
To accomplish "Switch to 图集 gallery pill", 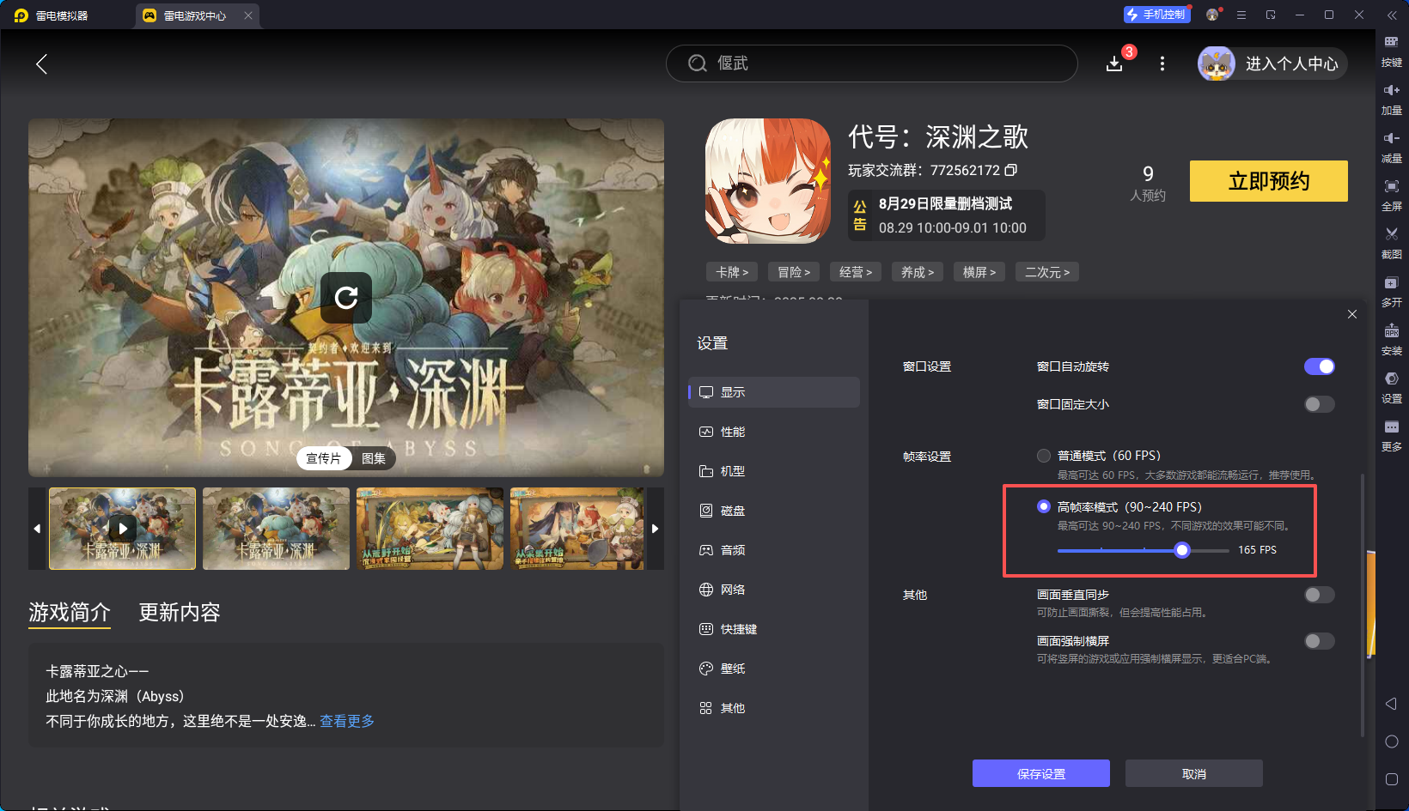I will click(374, 458).
